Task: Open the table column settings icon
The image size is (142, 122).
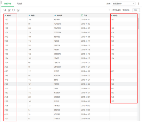Action: [x=9, y=10]
